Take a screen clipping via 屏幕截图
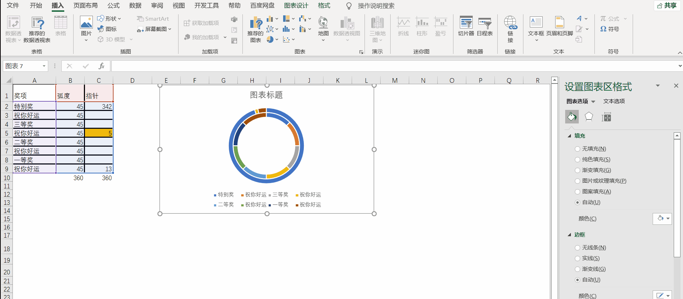 [154, 29]
